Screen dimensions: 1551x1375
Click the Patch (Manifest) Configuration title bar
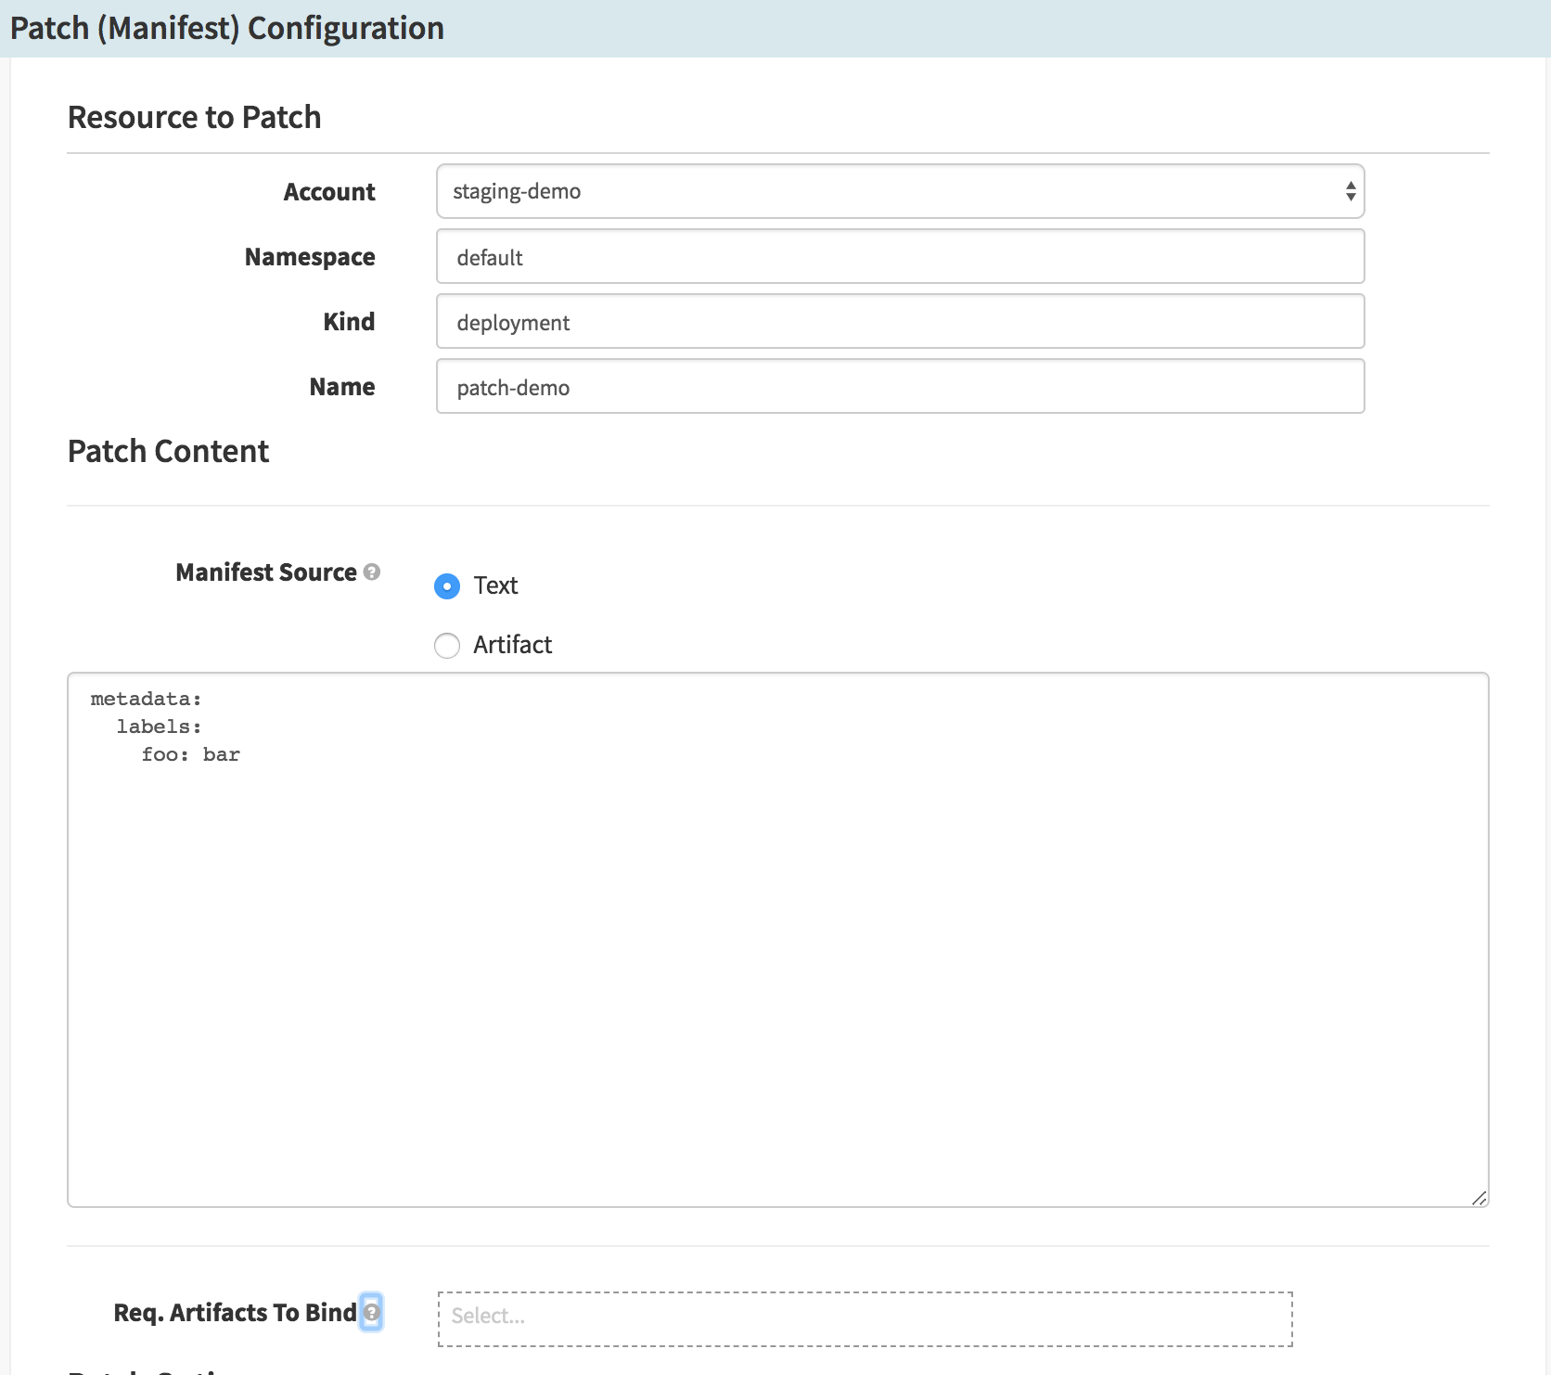coord(225,28)
